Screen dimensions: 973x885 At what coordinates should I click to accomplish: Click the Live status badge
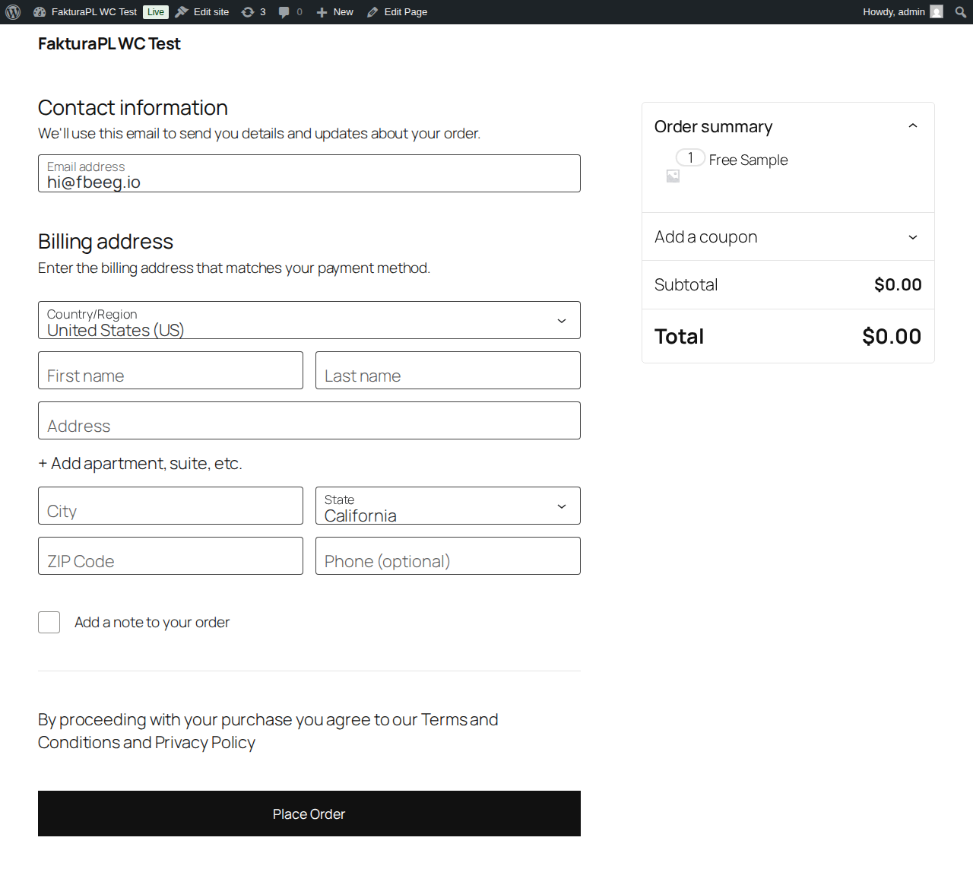[156, 12]
